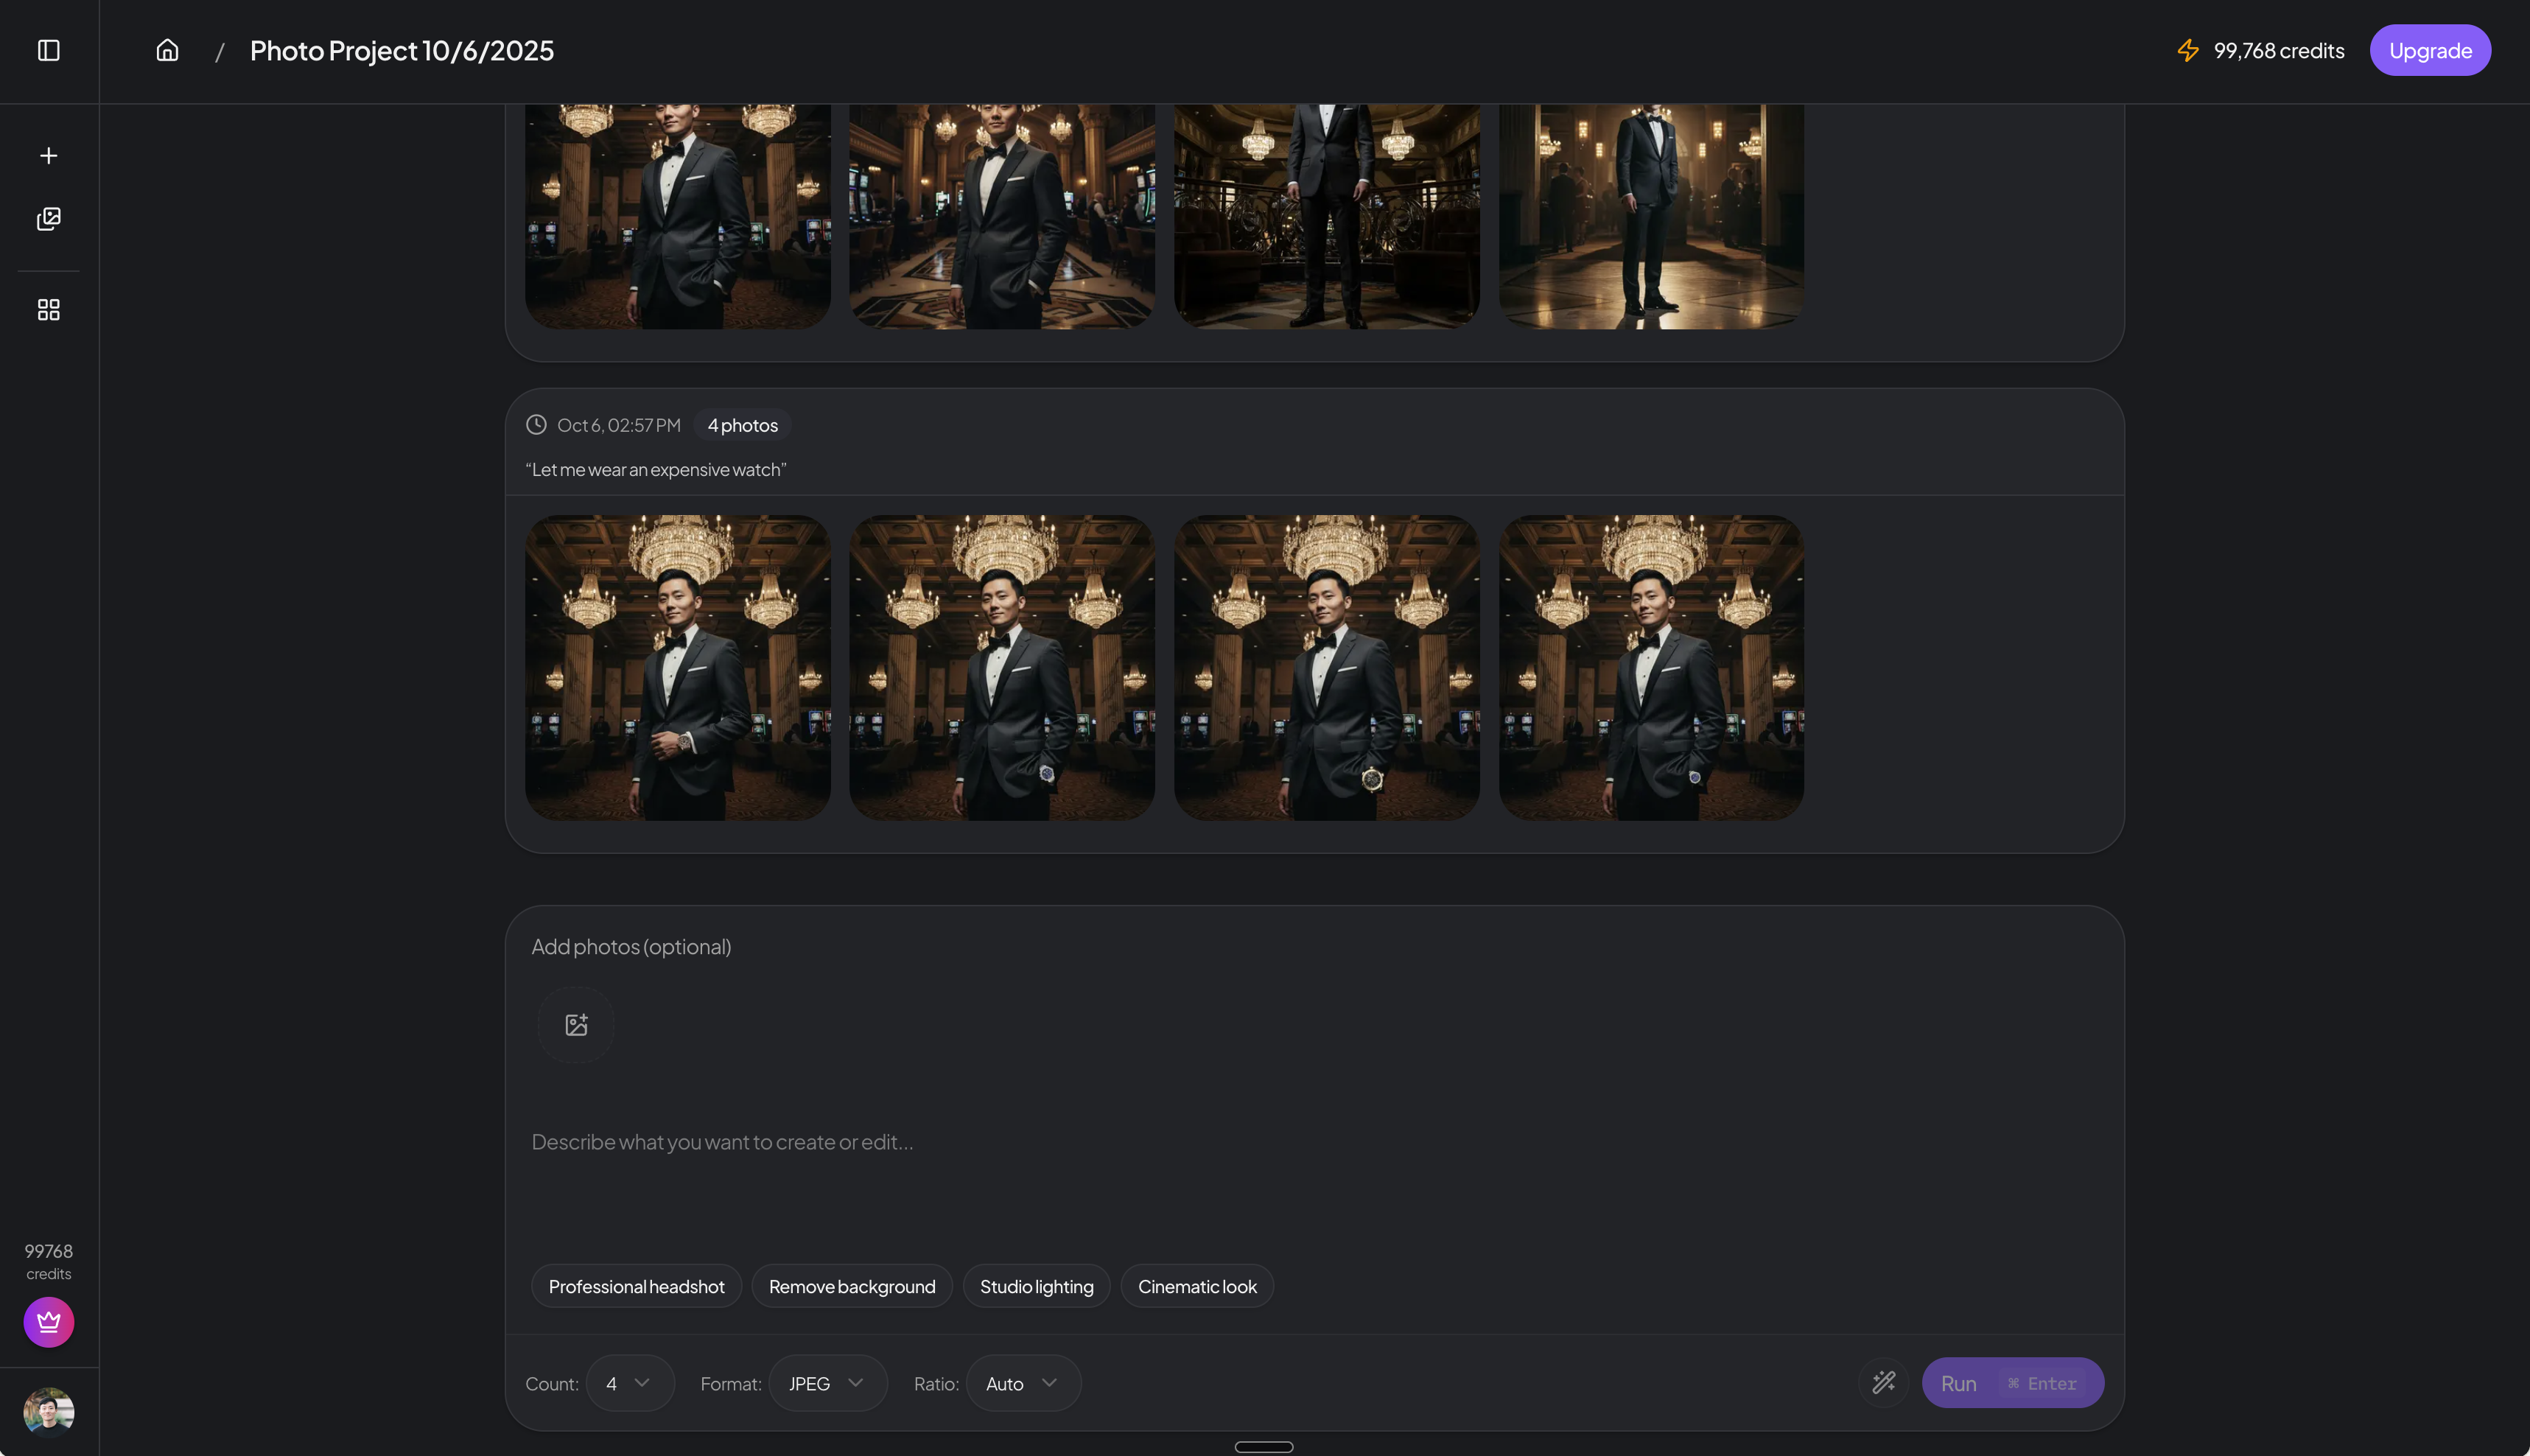Click the Photo Project 10/6/2025 title
This screenshot has height=1456, width=2530.
(401, 50)
